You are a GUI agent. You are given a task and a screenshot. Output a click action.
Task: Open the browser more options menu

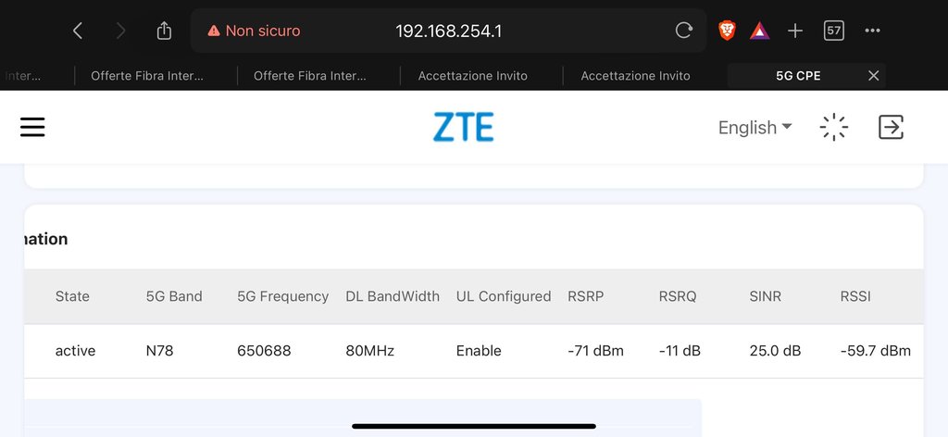pos(872,31)
